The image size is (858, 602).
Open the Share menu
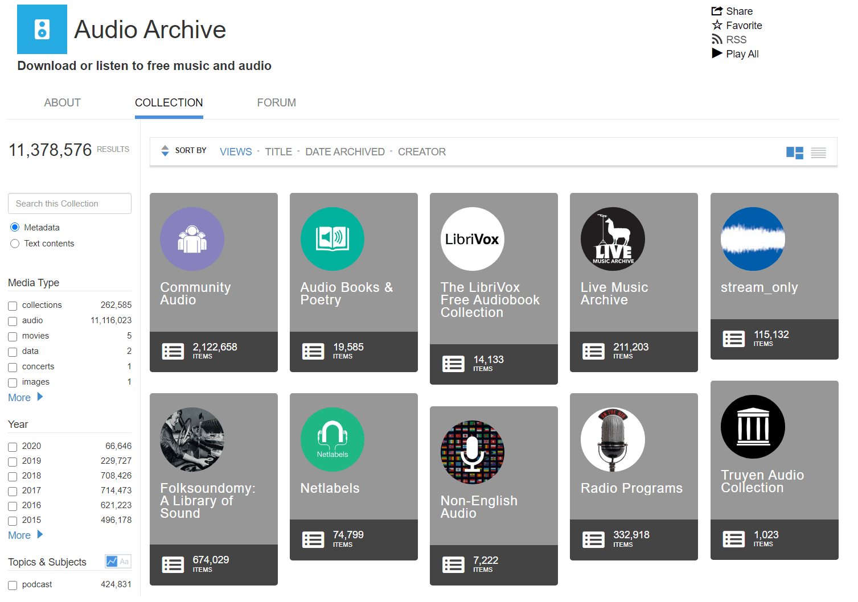(738, 11)
